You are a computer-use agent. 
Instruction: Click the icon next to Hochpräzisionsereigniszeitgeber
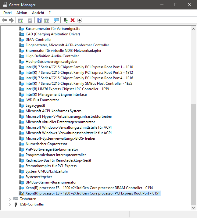coord(22,62)
